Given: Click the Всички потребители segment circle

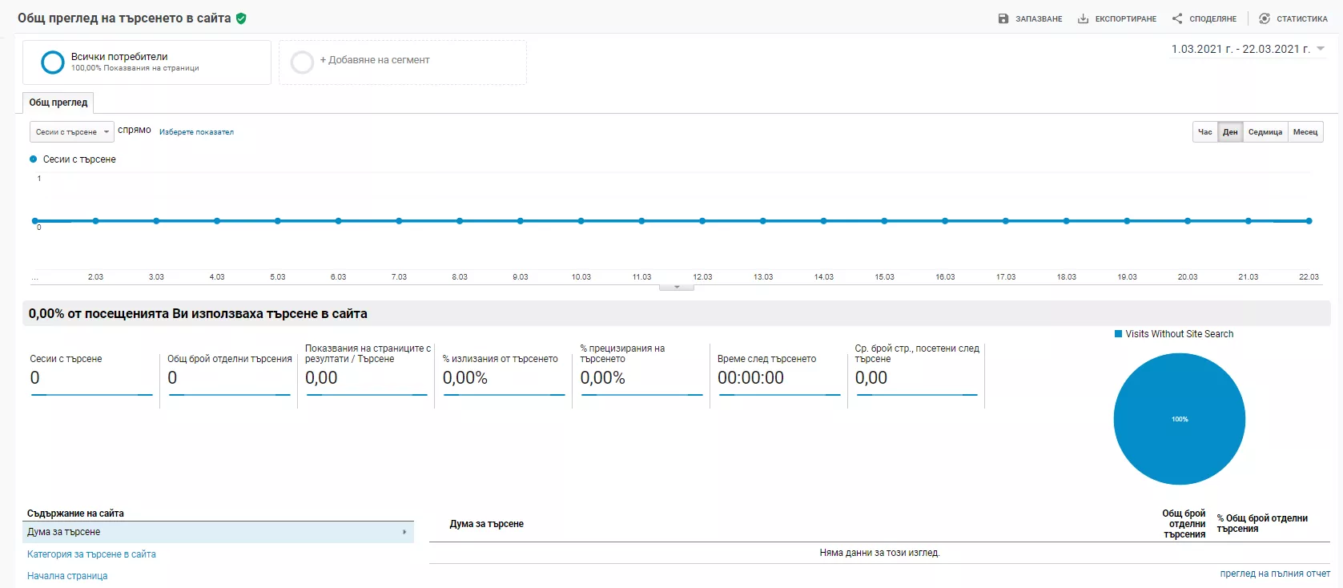Looking at the screenshot, I should point(53,62).
